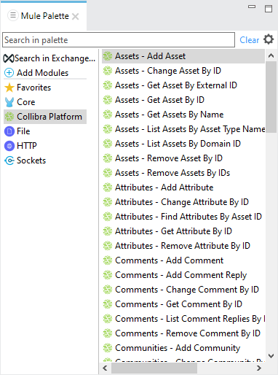Screen dimensions: 278x375
Task: Select Assets - Remove Assets By IDs
Action: 172,173
